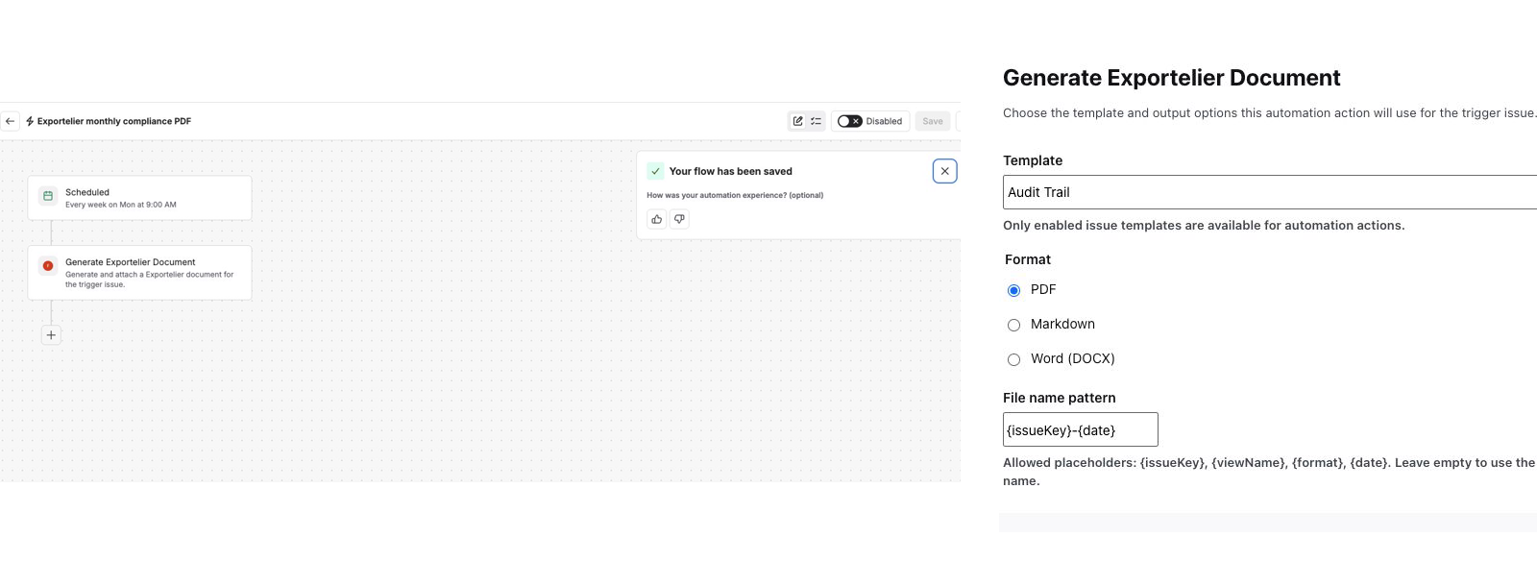Switch to the checklist view icon
This screenshot has height=586, width=1537.
[816, 121]
